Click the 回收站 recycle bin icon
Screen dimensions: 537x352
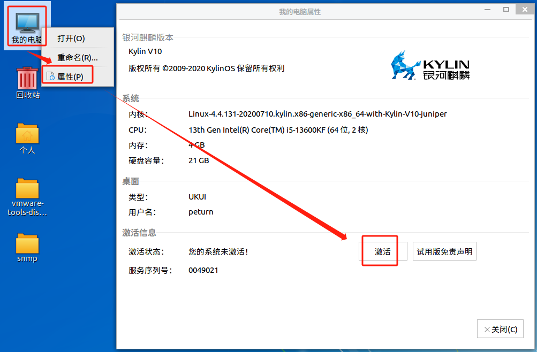pyautogui.click(x=27, y=78)
